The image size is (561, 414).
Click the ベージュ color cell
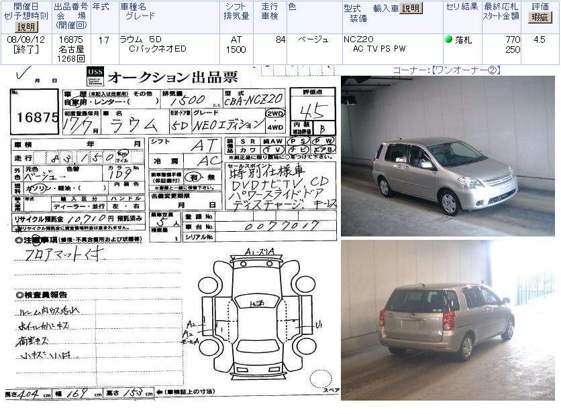313,40
